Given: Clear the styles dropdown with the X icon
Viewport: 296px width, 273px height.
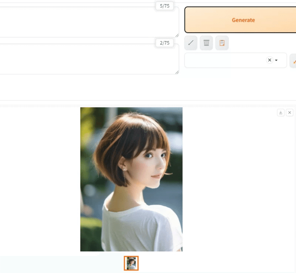Looking at the screenshot, I should [270, 60].
